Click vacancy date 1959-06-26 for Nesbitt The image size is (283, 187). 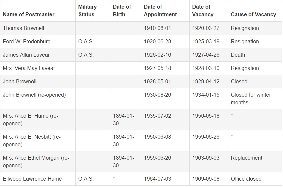[x=206, y=137]
